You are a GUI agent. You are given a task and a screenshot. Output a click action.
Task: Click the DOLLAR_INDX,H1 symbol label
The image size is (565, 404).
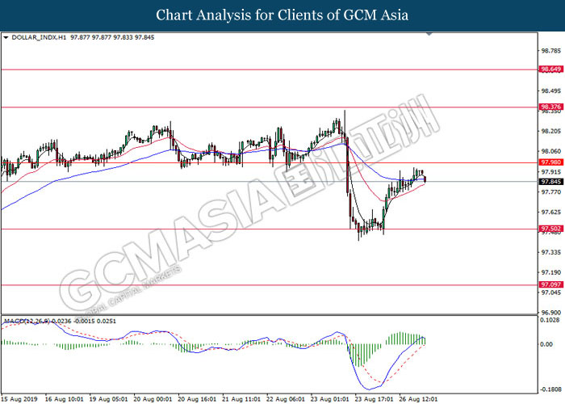click(x=38, y=37)
